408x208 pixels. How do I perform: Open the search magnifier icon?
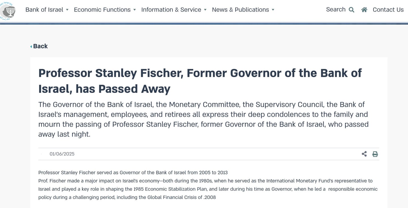(351, 10)
